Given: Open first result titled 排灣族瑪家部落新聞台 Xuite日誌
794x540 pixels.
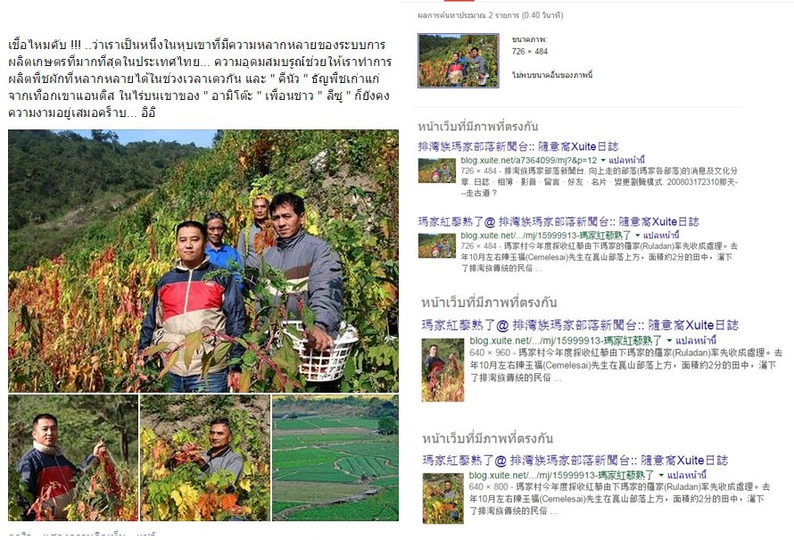Looking at the screenshot, I should coord(518,147).
